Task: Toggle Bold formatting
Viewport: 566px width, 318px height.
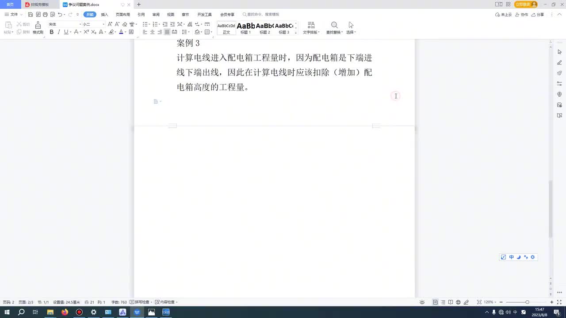Action: (x=52, y=32)
